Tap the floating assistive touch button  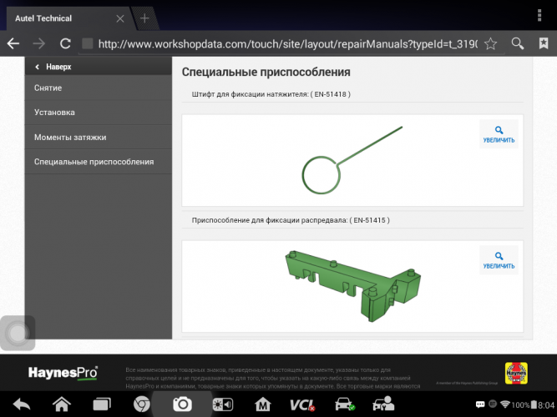(x=18, y=333)
